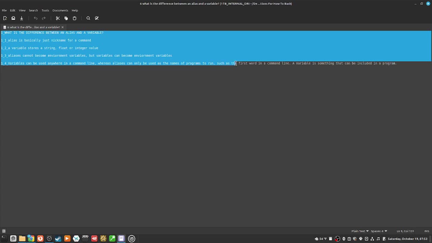Open the orange media player taskbar icon
The image size is (432, 243).
coord(67,239)
